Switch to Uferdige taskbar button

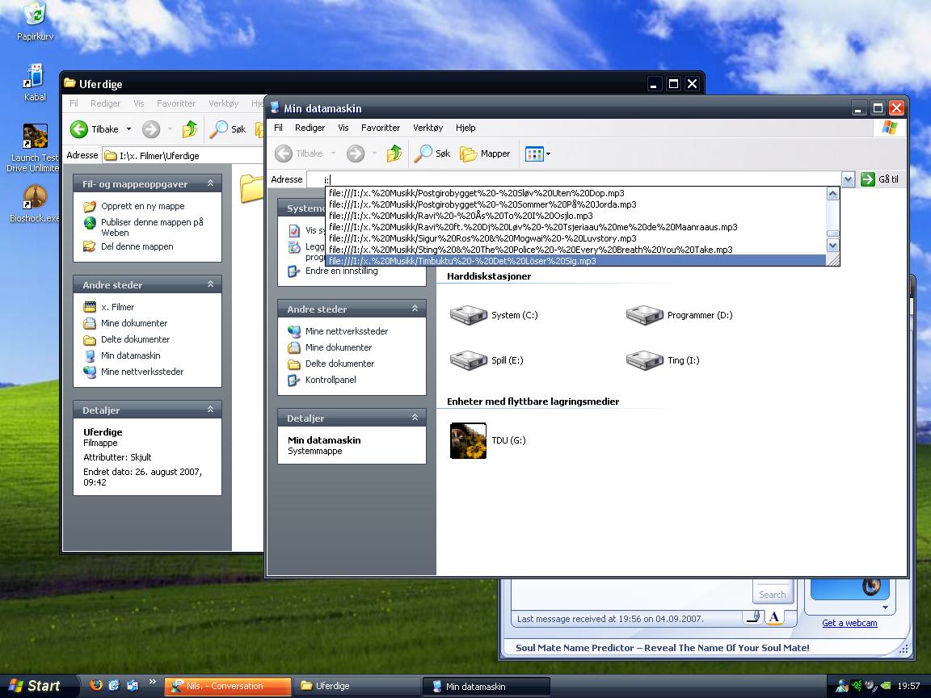357,686
